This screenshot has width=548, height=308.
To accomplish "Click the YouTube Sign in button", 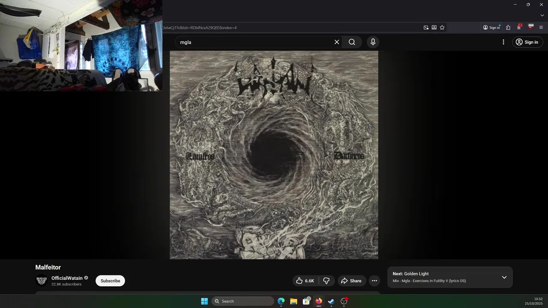I will [x=527, y=42].
